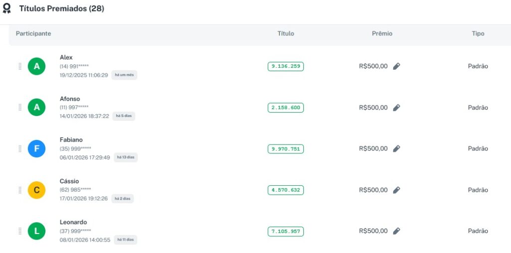Click the Prêmio column header
This screenshot has height=253, width=511.
click(382, 34)
